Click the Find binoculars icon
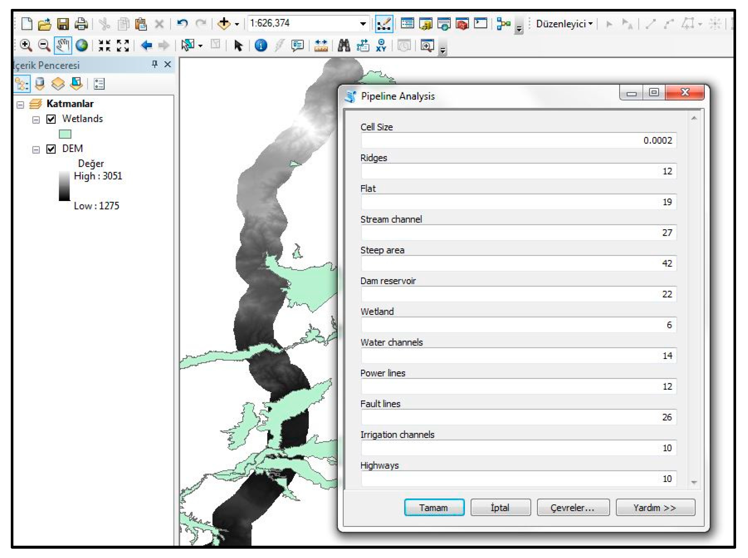The image size is (748, 558). click(344, 45)
